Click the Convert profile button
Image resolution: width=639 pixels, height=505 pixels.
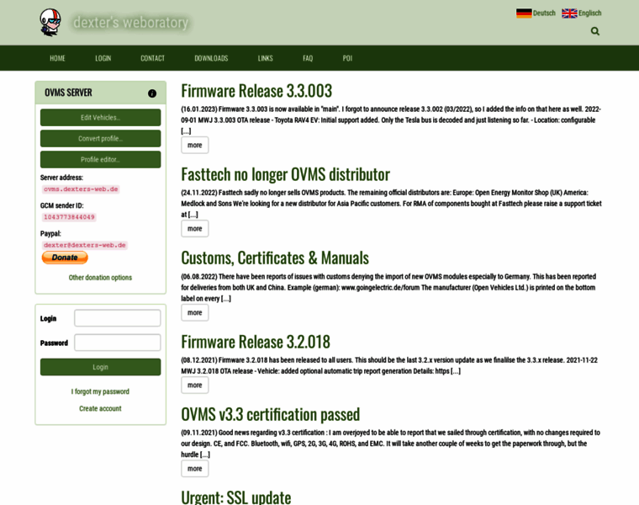pyautogui.click(x=101, y=138)
